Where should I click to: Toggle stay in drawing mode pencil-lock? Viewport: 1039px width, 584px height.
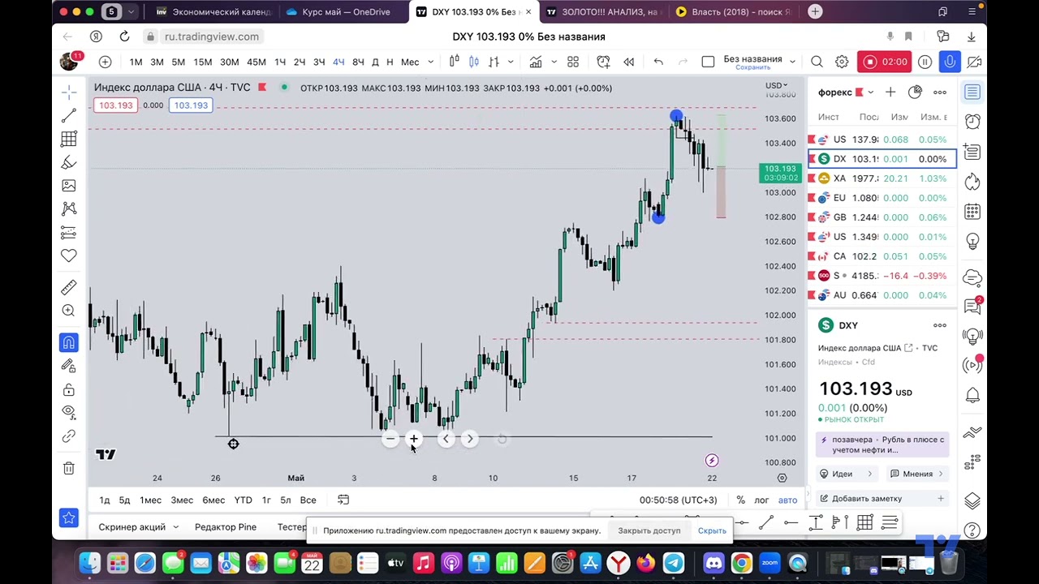(x=69, y=366)
